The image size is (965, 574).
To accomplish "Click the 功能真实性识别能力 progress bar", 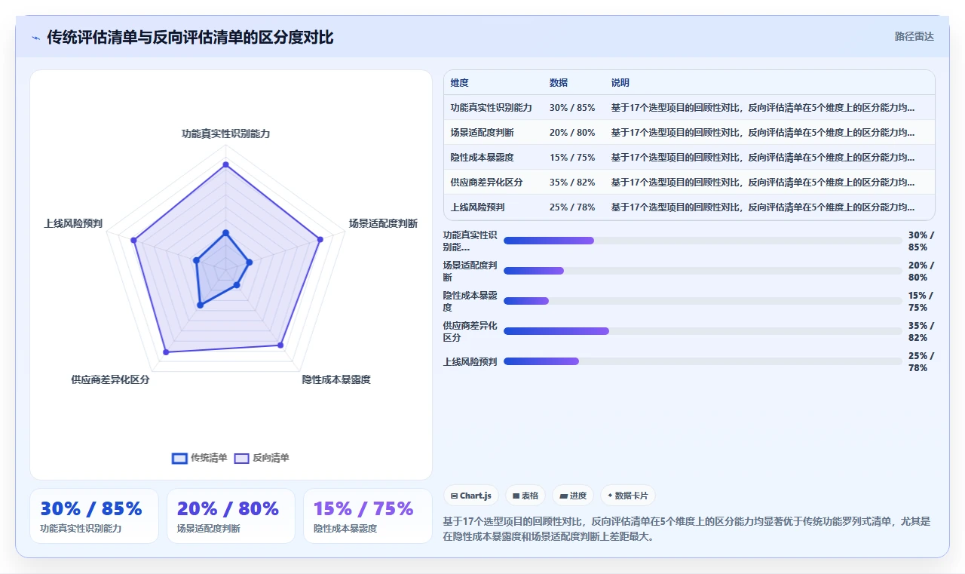I will point(703,241).
